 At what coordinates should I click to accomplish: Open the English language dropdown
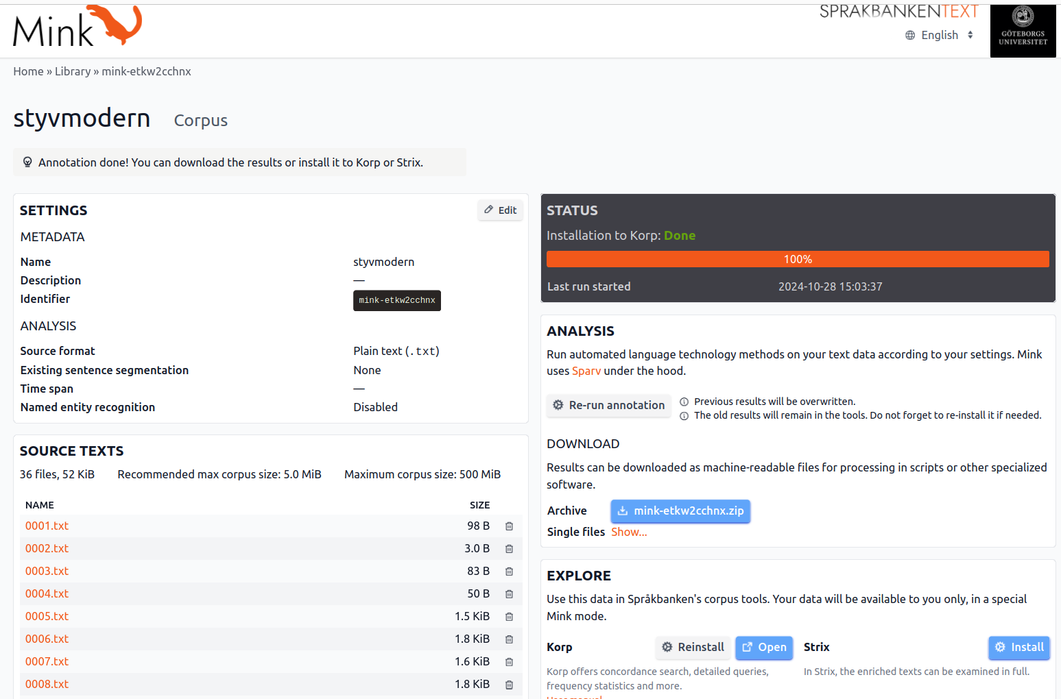(939, 35)
